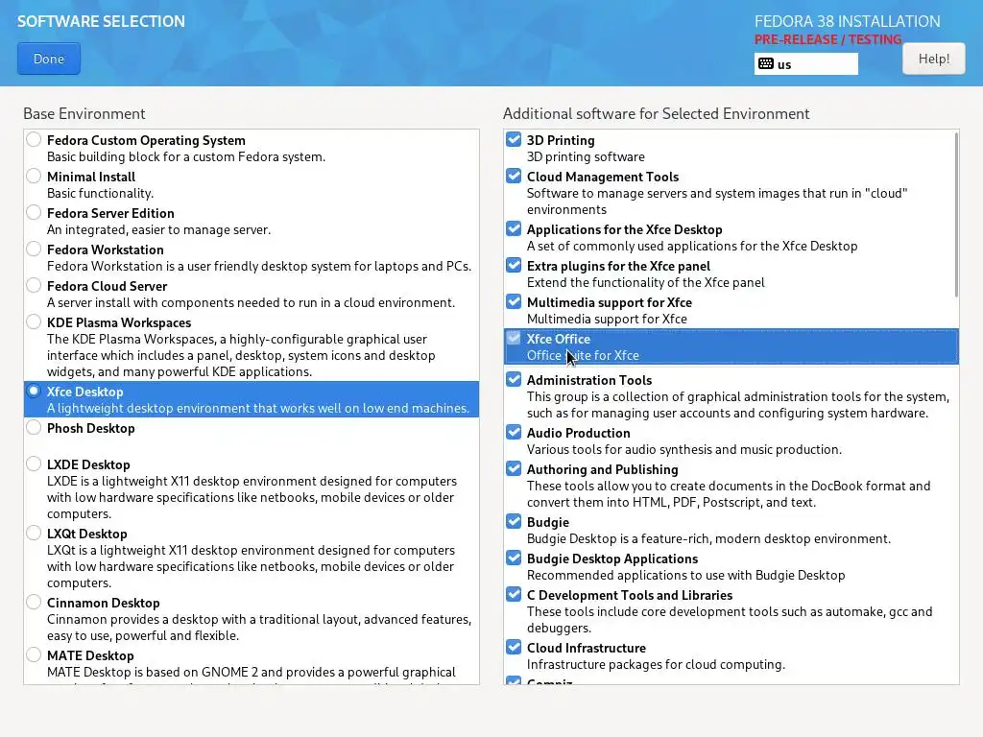Select Fedora Workstation radio button
983x737 pixels.
pyautogui.click(x=34, y=249)
